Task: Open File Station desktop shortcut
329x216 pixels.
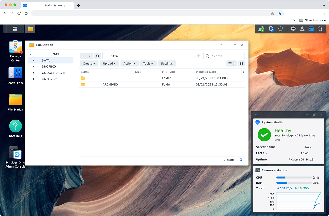Action: (x=15, y=102)
